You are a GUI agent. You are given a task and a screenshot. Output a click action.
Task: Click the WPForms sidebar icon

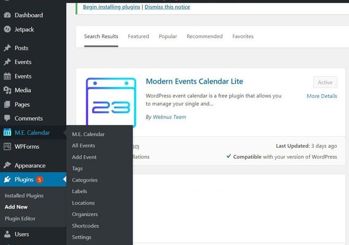point(7,147)
